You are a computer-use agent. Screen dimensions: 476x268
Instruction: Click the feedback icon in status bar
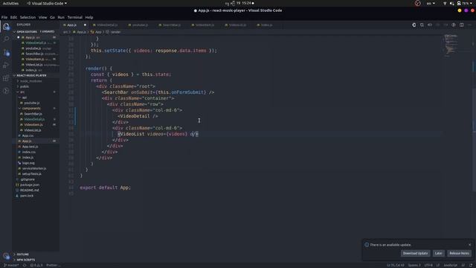[463, 265]
